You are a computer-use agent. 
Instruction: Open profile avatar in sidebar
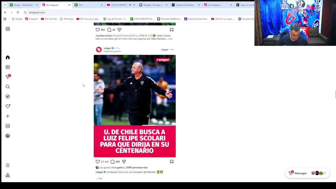pos(8,136)
